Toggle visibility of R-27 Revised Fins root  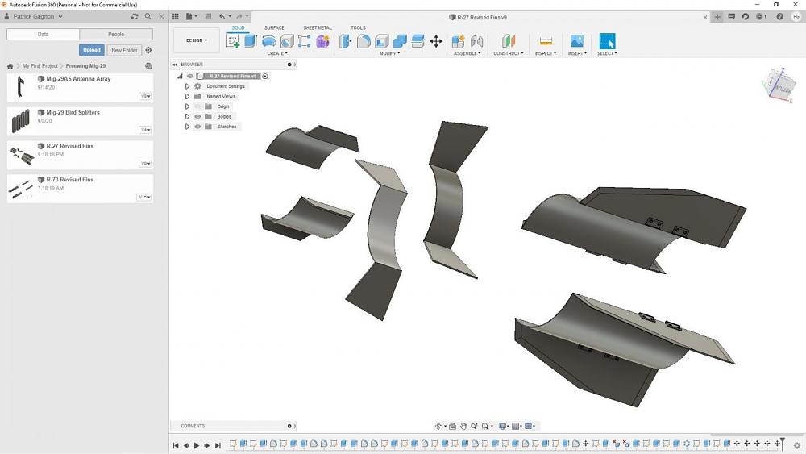pos(190,76)
